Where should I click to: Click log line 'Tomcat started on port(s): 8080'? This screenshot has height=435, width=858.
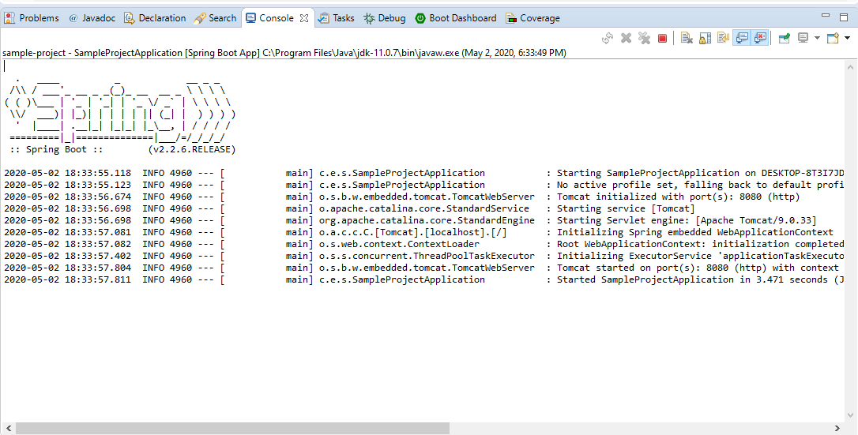pyautogui.click(x=698, y=268)
